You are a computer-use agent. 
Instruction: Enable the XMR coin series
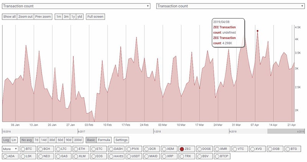coord(222,149)
